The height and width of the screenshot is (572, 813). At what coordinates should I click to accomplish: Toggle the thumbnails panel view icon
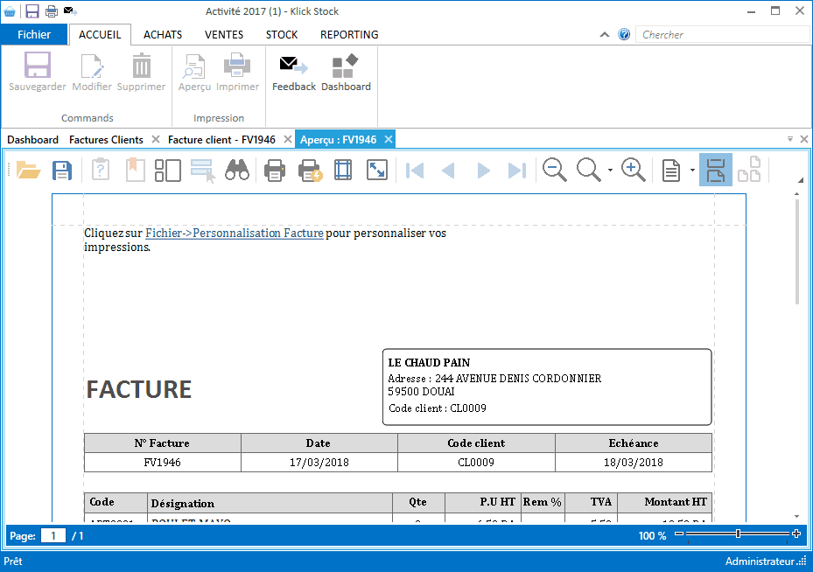[167, 170]
